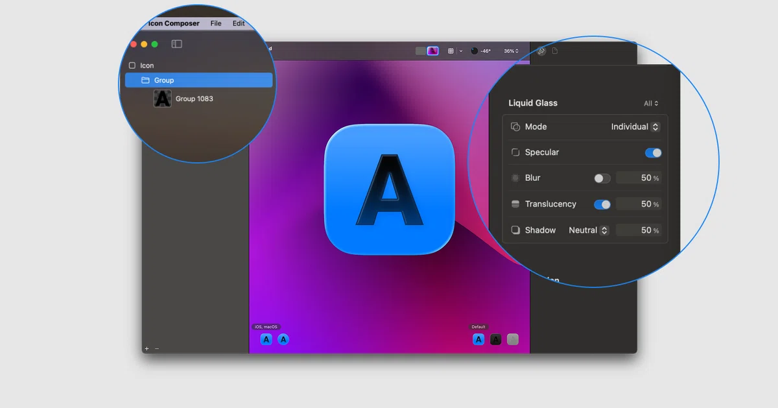Select the gray mono appearance preview
This screenshot has width=778, height=408.
[x=513, y=339]
